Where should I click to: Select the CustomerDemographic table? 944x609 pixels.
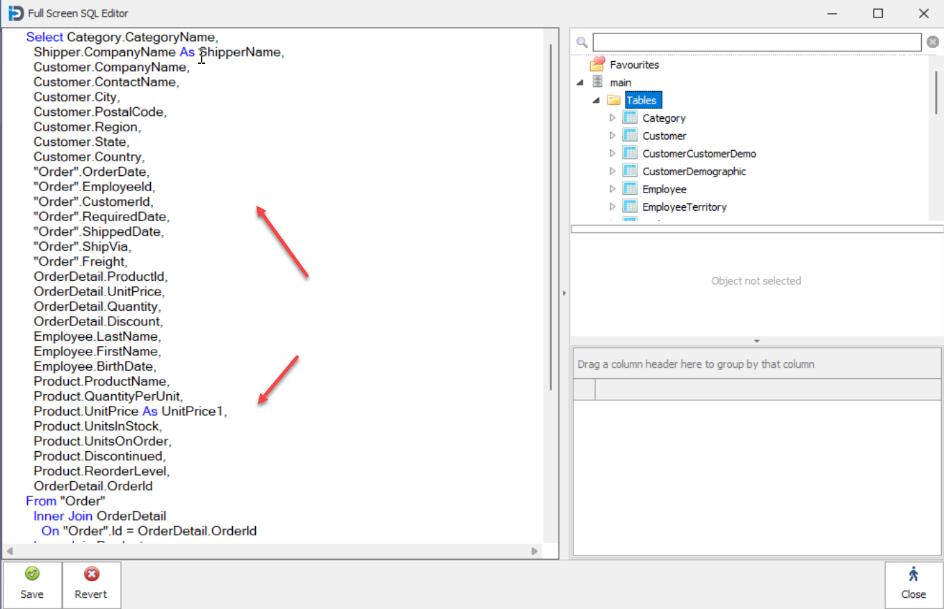[694, 170]
